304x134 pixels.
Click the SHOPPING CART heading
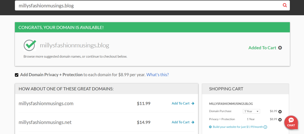[226, 89]
